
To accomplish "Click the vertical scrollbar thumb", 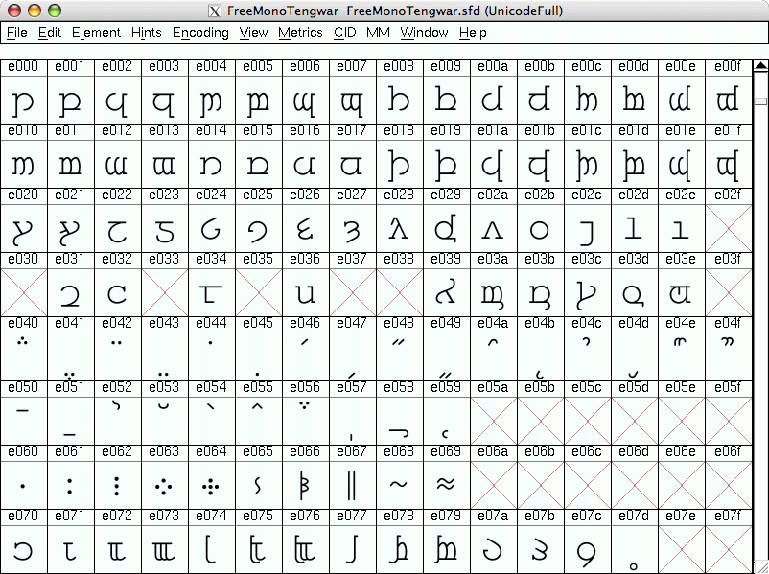I will (x=760, y=101).
